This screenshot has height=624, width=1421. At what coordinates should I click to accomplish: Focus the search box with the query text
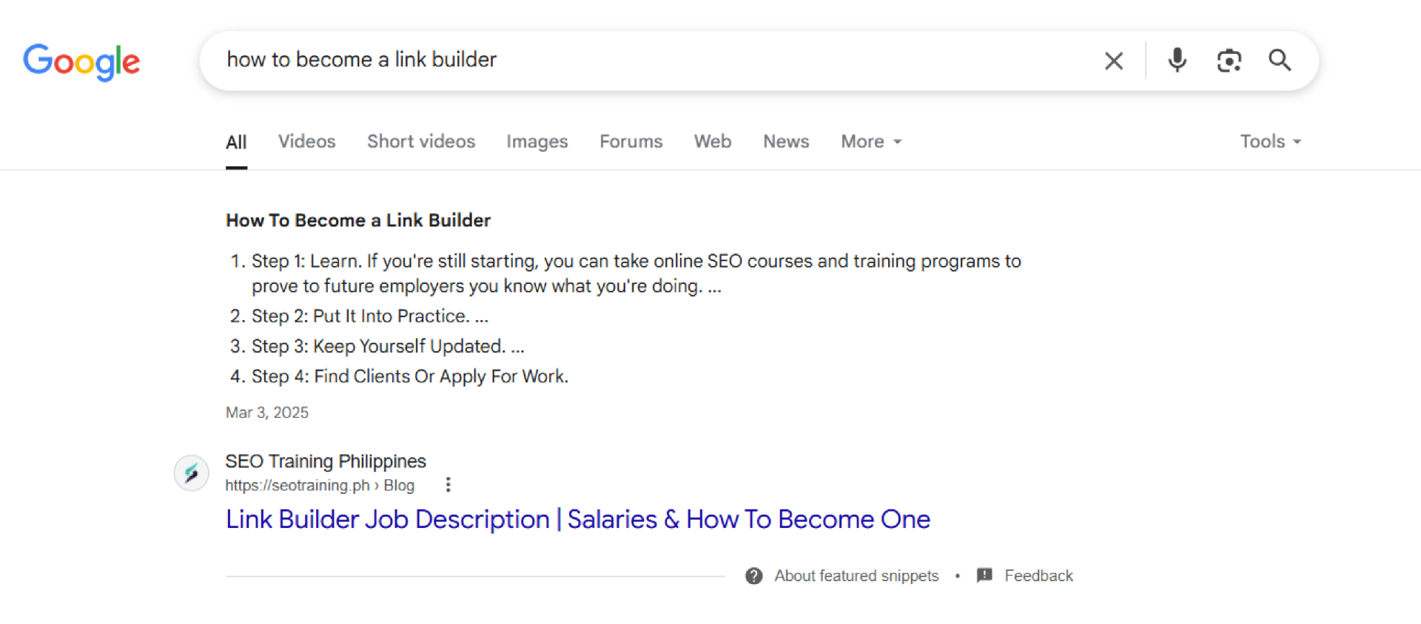pyautogui.click(x=651, y=60)
